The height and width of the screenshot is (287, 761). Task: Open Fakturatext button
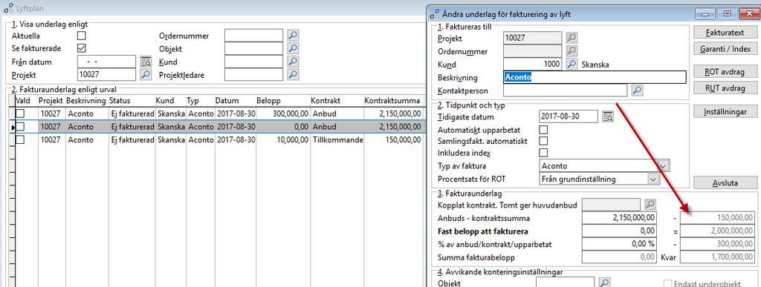point(725,33)
